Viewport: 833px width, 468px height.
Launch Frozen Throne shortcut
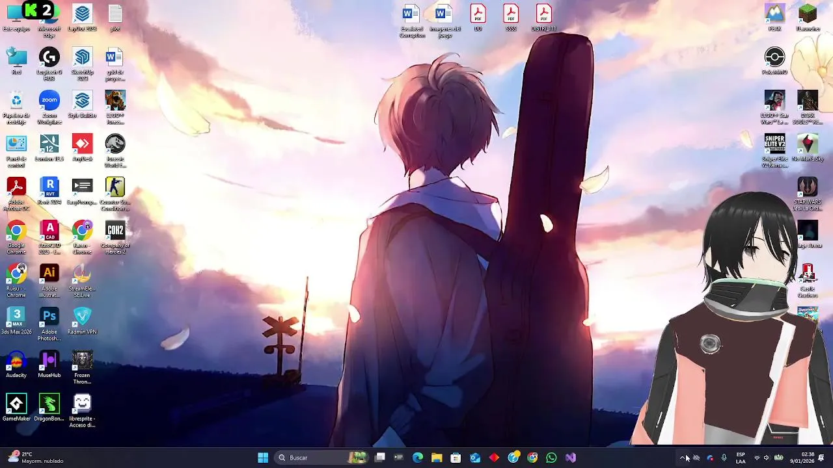82,367
